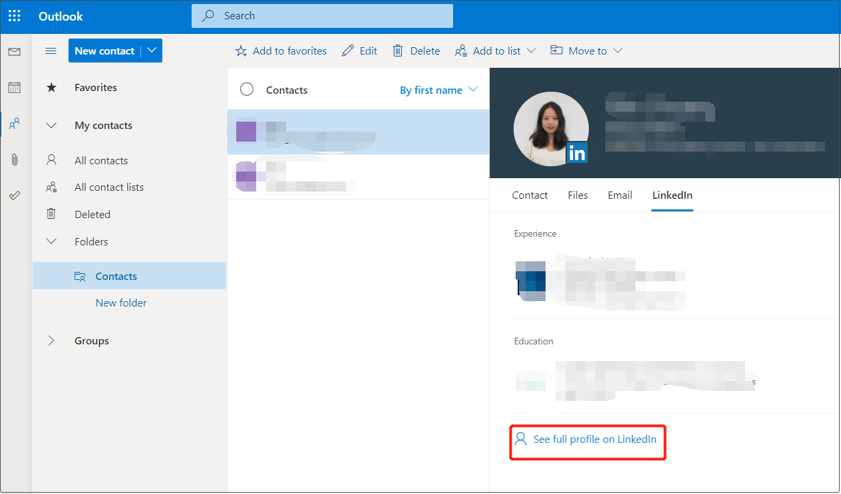841x494 pixels.
Task: Select the Contacts folder under Folders
Action: pyautogui.click(x=129, y=276)
